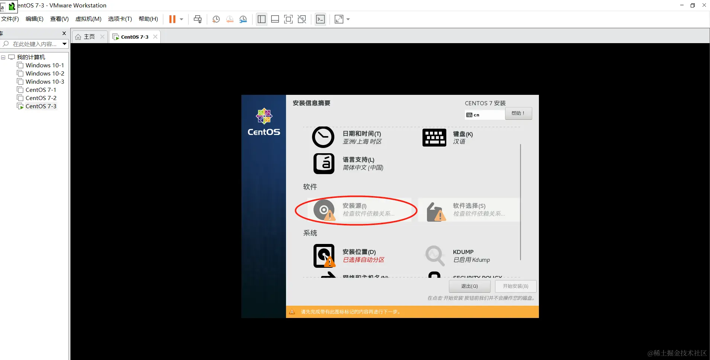Image resolution: width=710 pixels, height=360 pixels.
Task: Select CentOS 7-1 in the library
Action: (x=41, y=90)
